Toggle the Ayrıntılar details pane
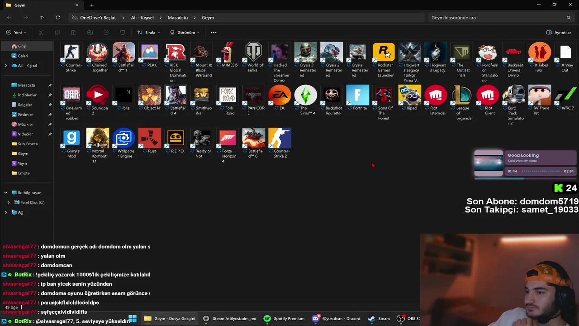The height and width of the screenshot is (326, 579). coord(559,33)
